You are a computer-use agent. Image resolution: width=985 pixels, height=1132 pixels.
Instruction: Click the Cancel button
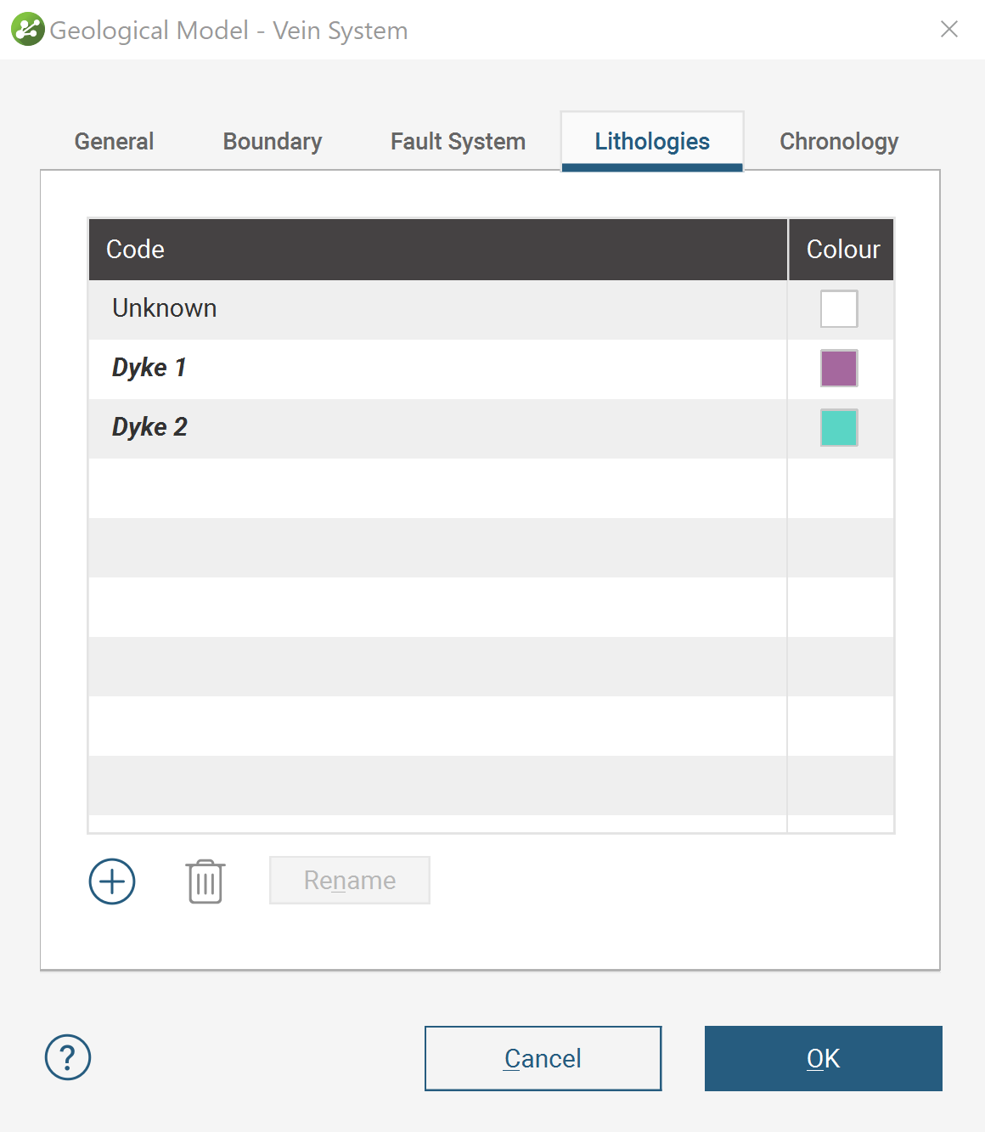(543, 1058)
